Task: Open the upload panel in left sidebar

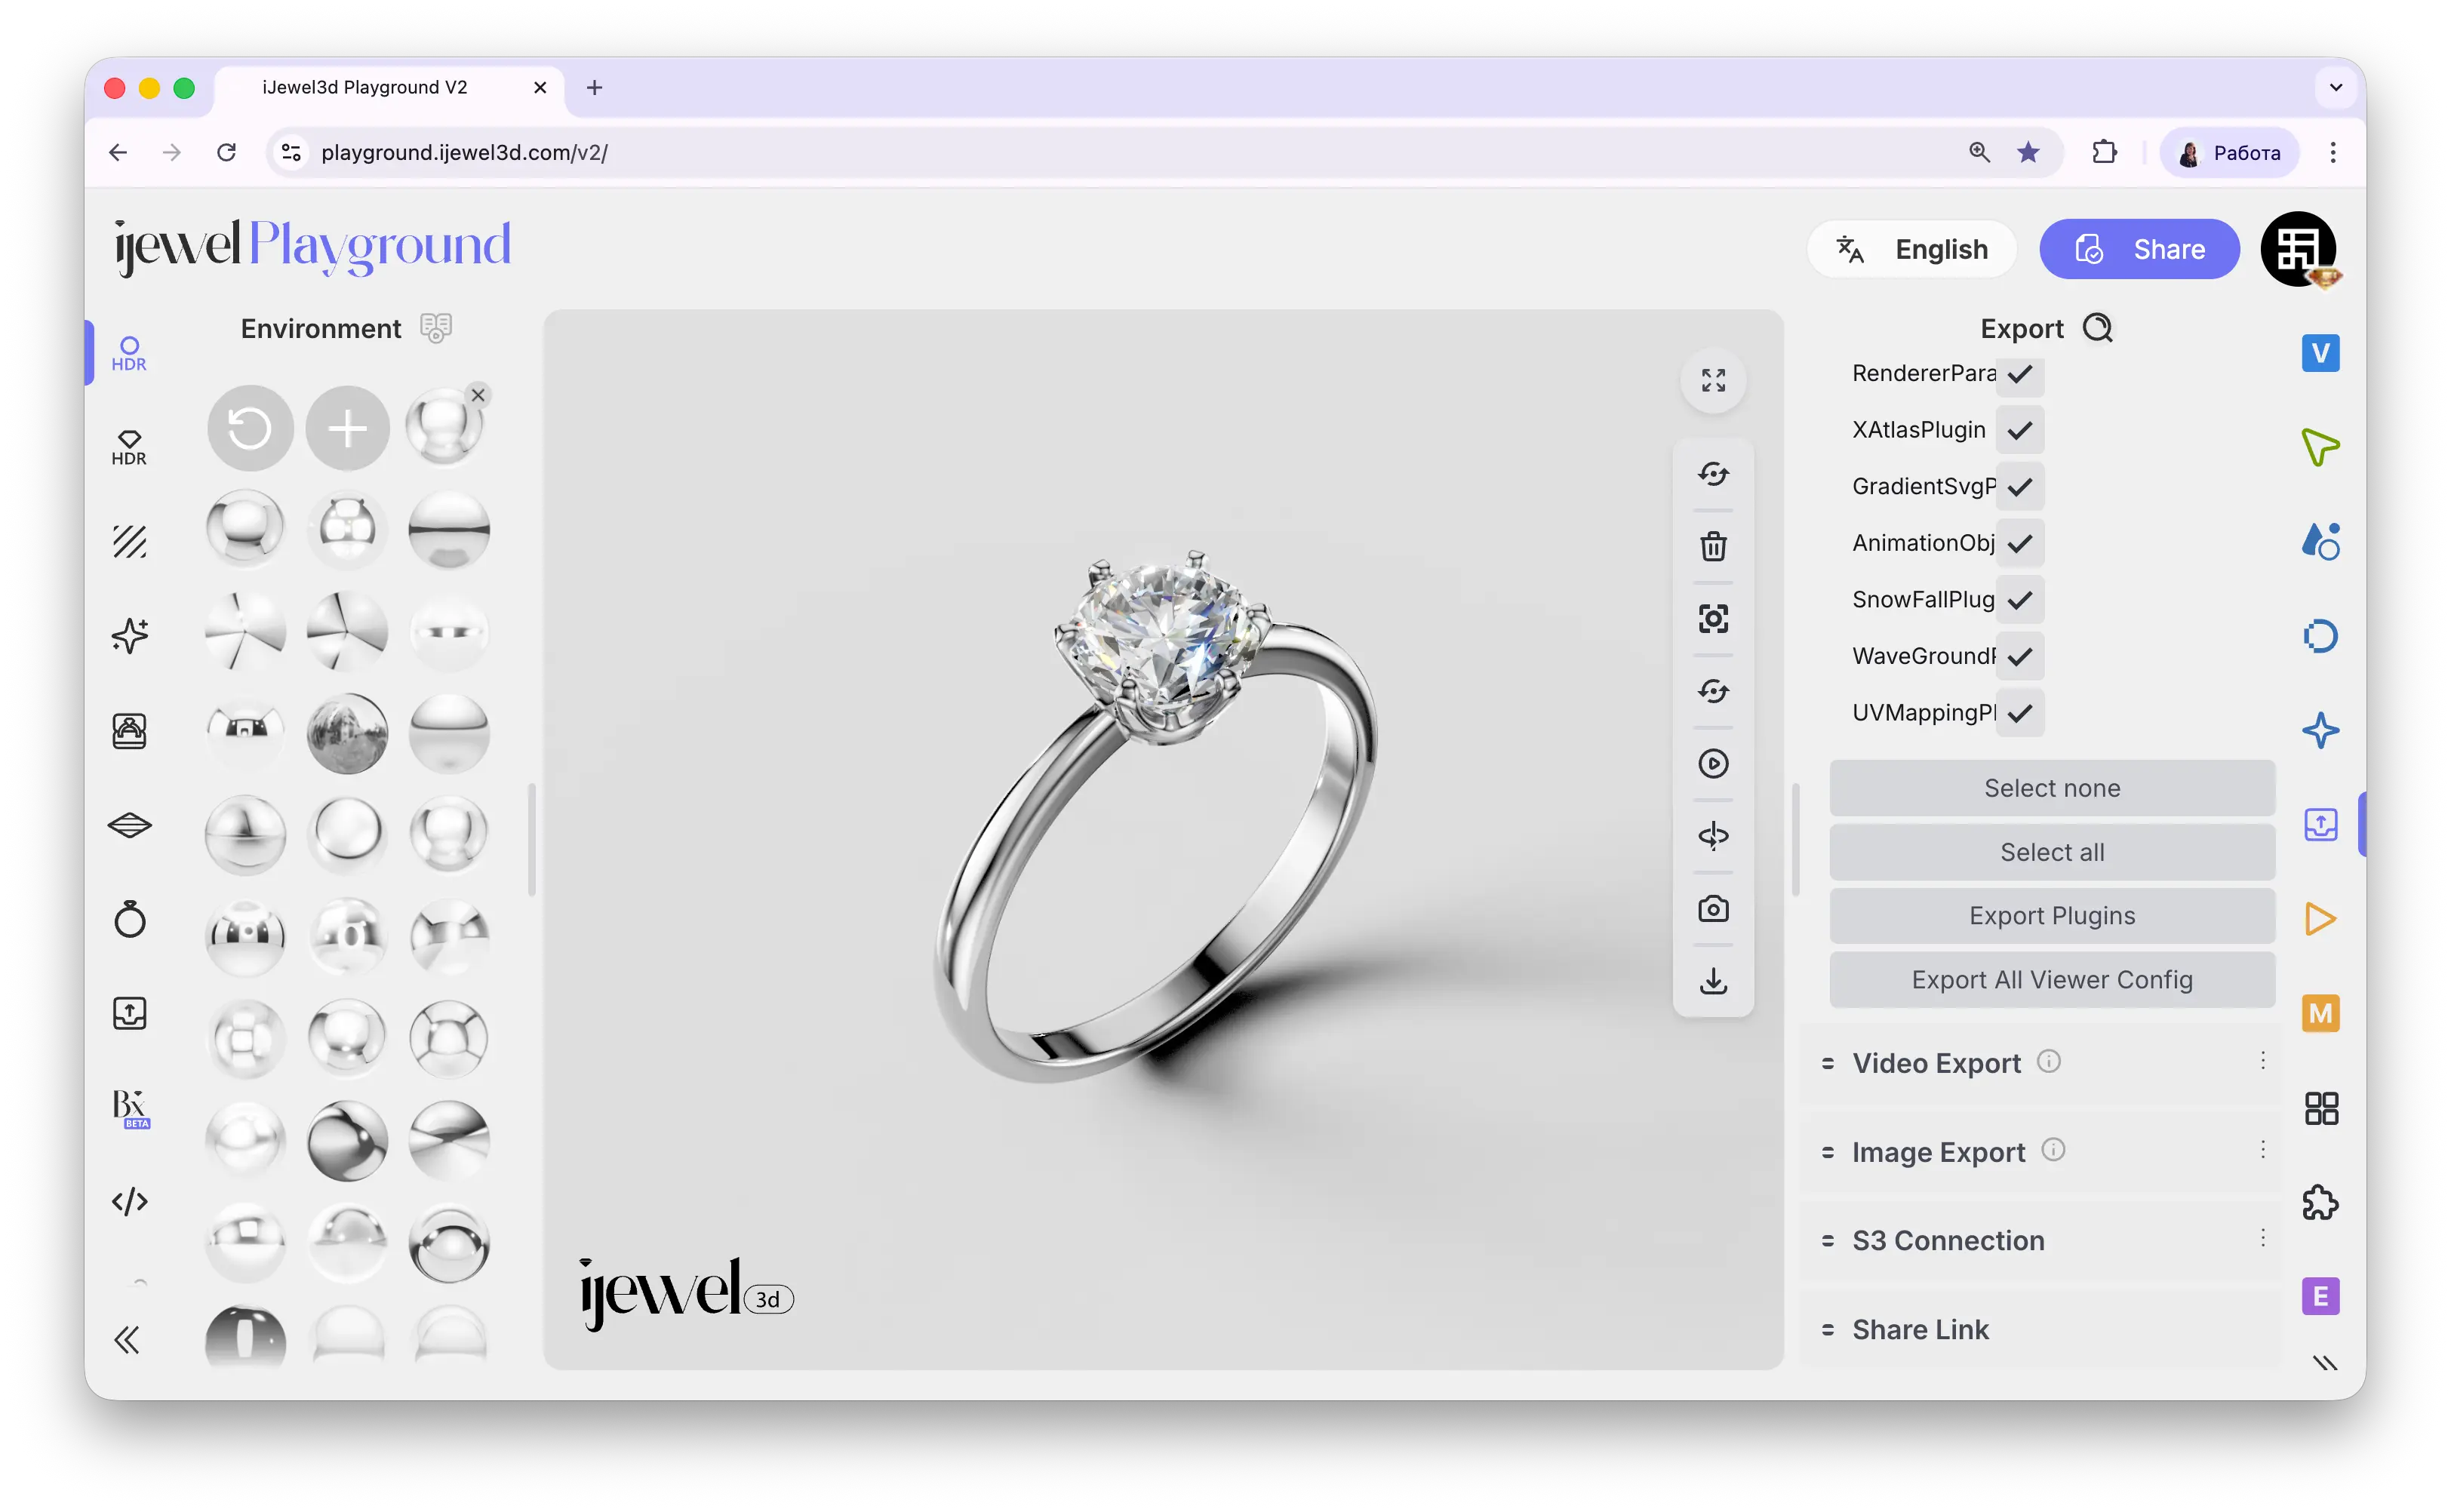Action: tap(129, 1013)
